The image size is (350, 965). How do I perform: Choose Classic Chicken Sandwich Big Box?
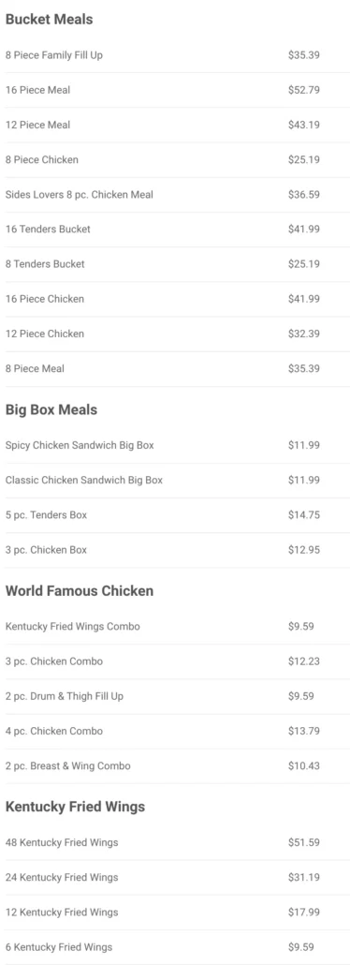[175, 480]
